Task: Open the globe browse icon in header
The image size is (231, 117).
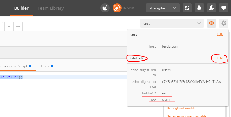Action: [x=187, y=8]
